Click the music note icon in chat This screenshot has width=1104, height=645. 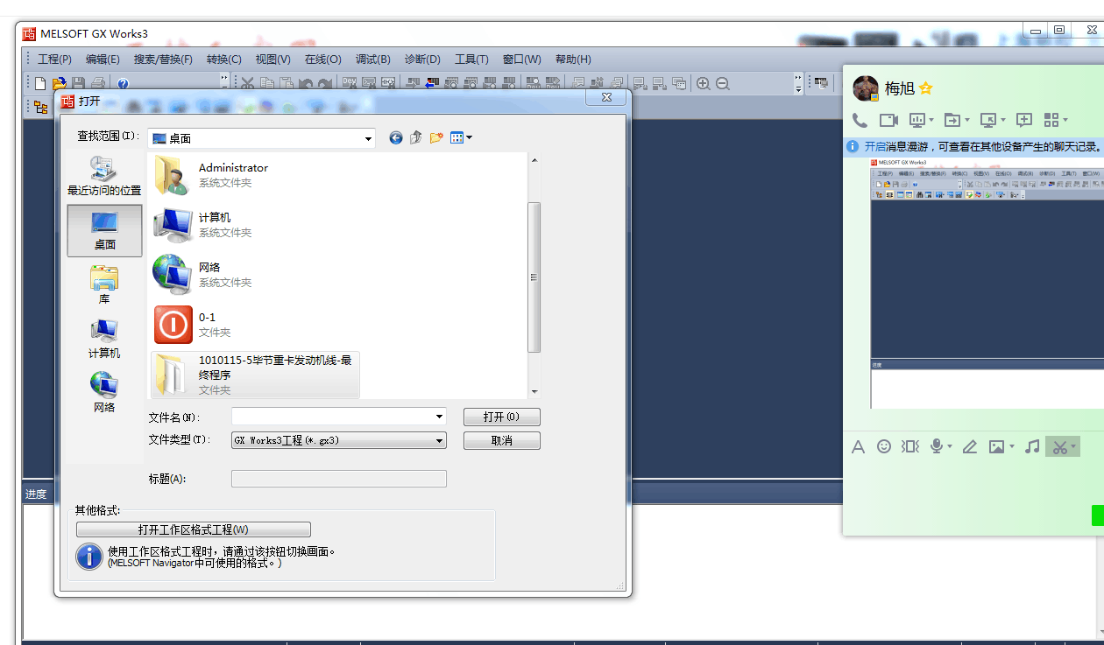(1032, 446)
